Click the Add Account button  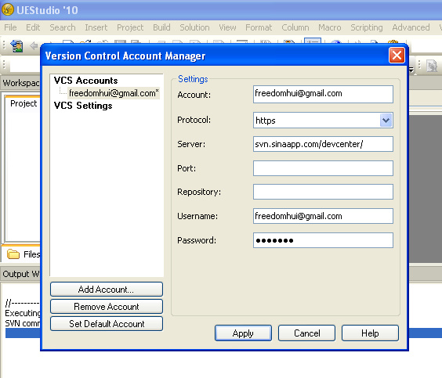pyautogui.click(x=107, y=290)
